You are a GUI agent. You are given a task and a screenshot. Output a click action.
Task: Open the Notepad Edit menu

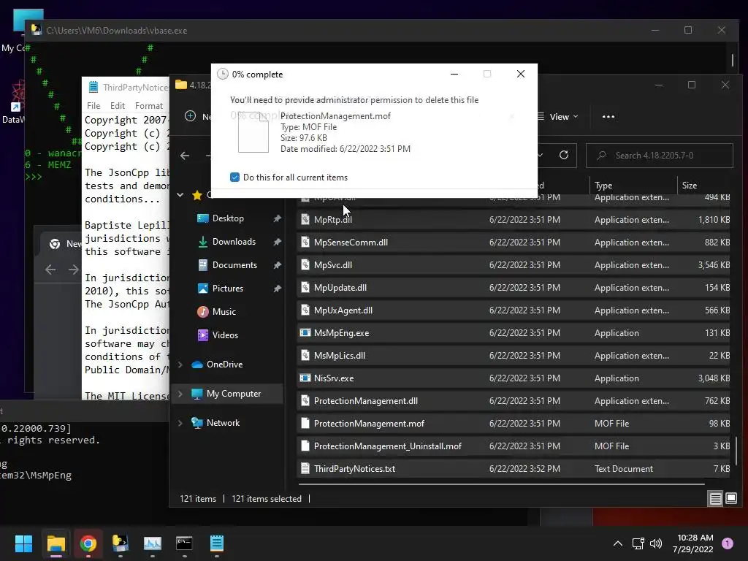(x=118, y=106)
